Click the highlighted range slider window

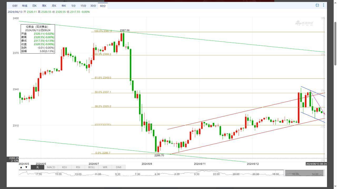305,173
